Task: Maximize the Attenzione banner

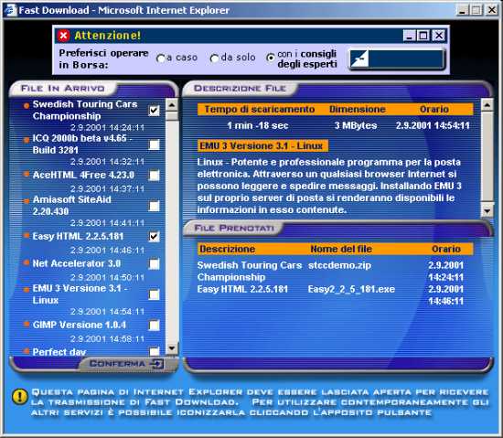Action: coord(423,36)
